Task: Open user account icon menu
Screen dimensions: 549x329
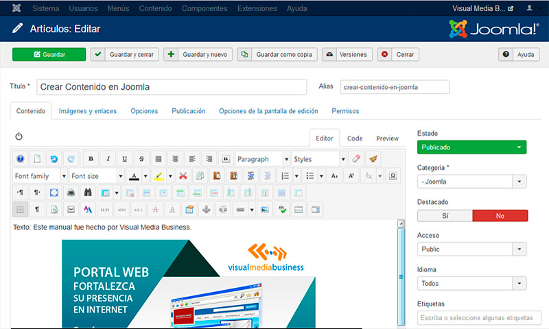Action: click(x=530, y=8)
